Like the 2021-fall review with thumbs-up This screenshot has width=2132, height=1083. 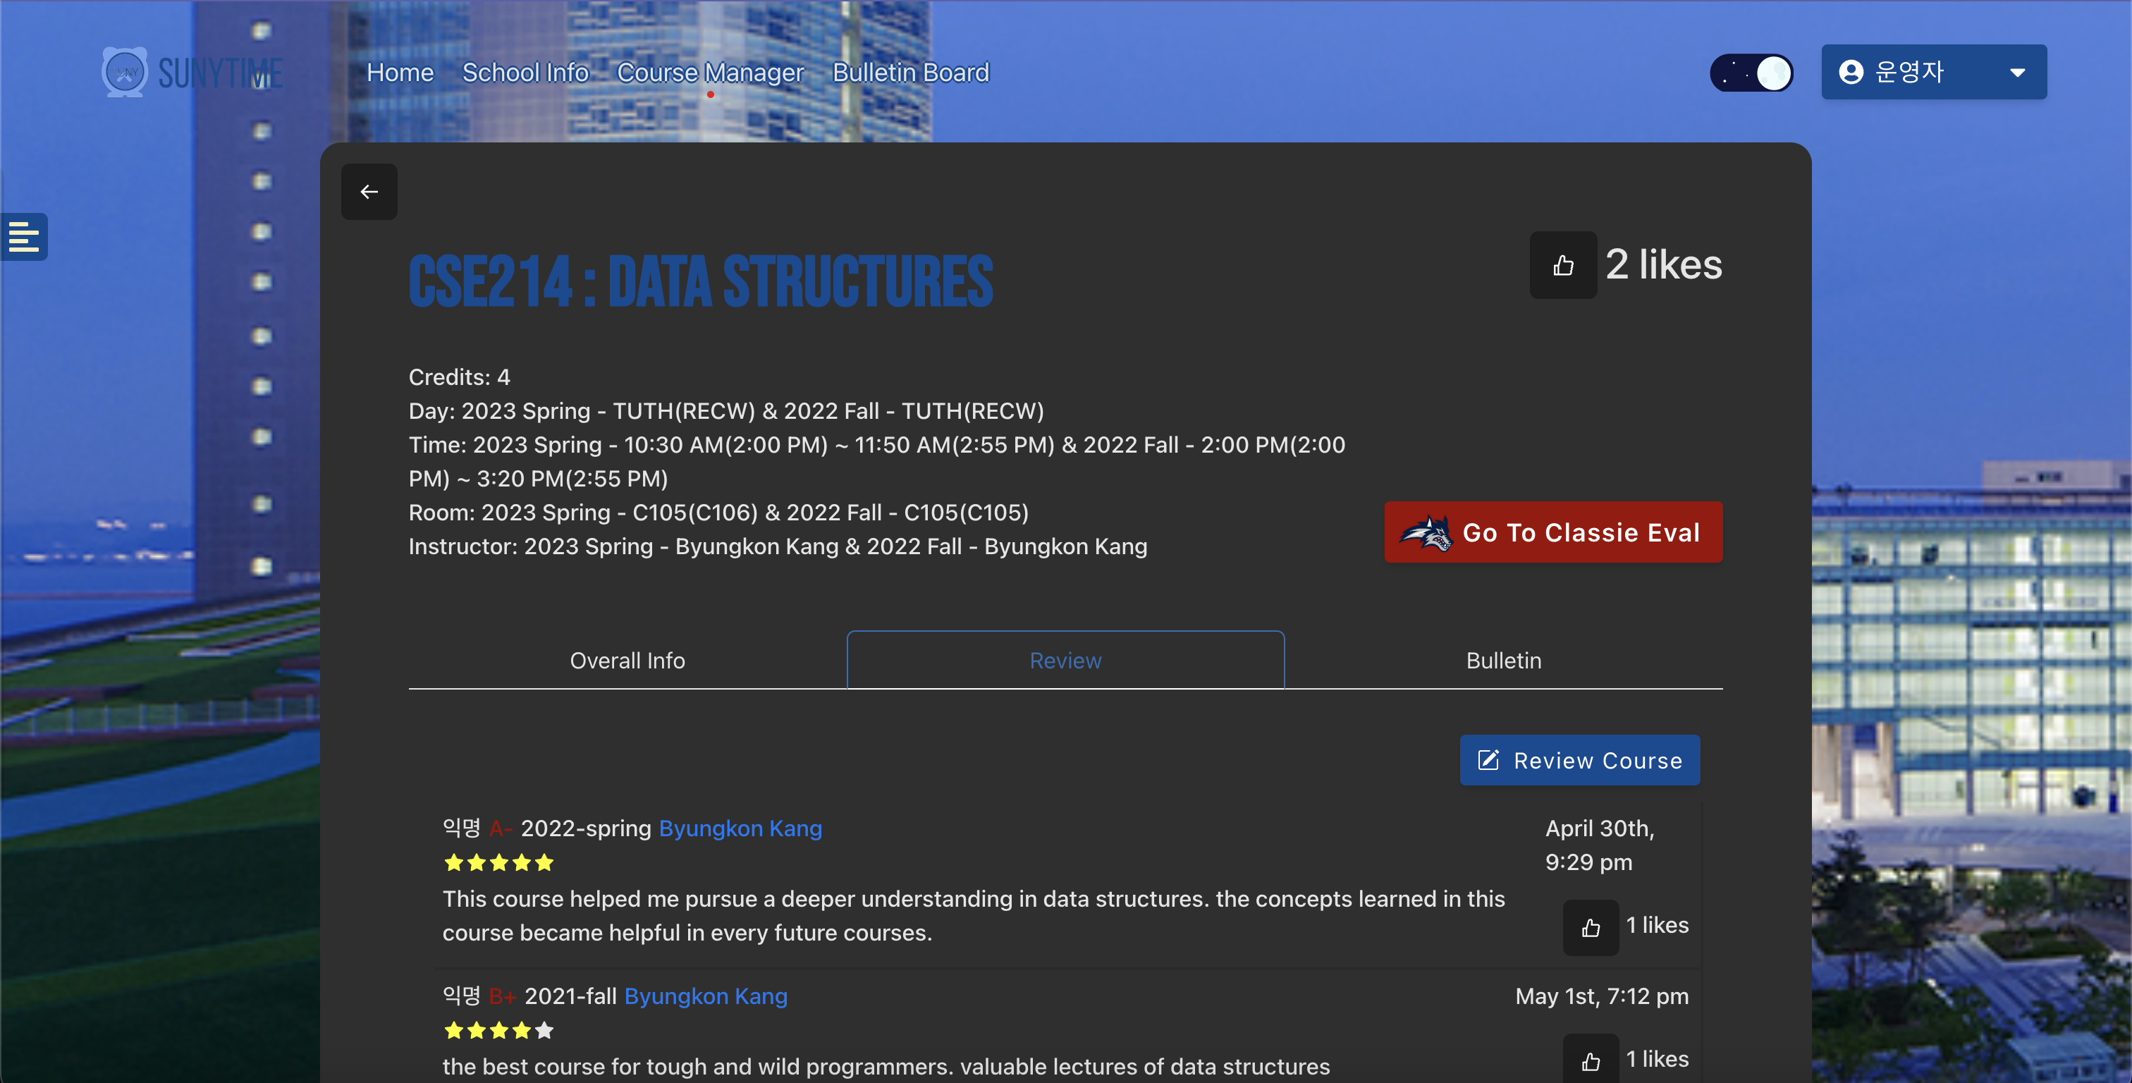tap(1590, 1060)
